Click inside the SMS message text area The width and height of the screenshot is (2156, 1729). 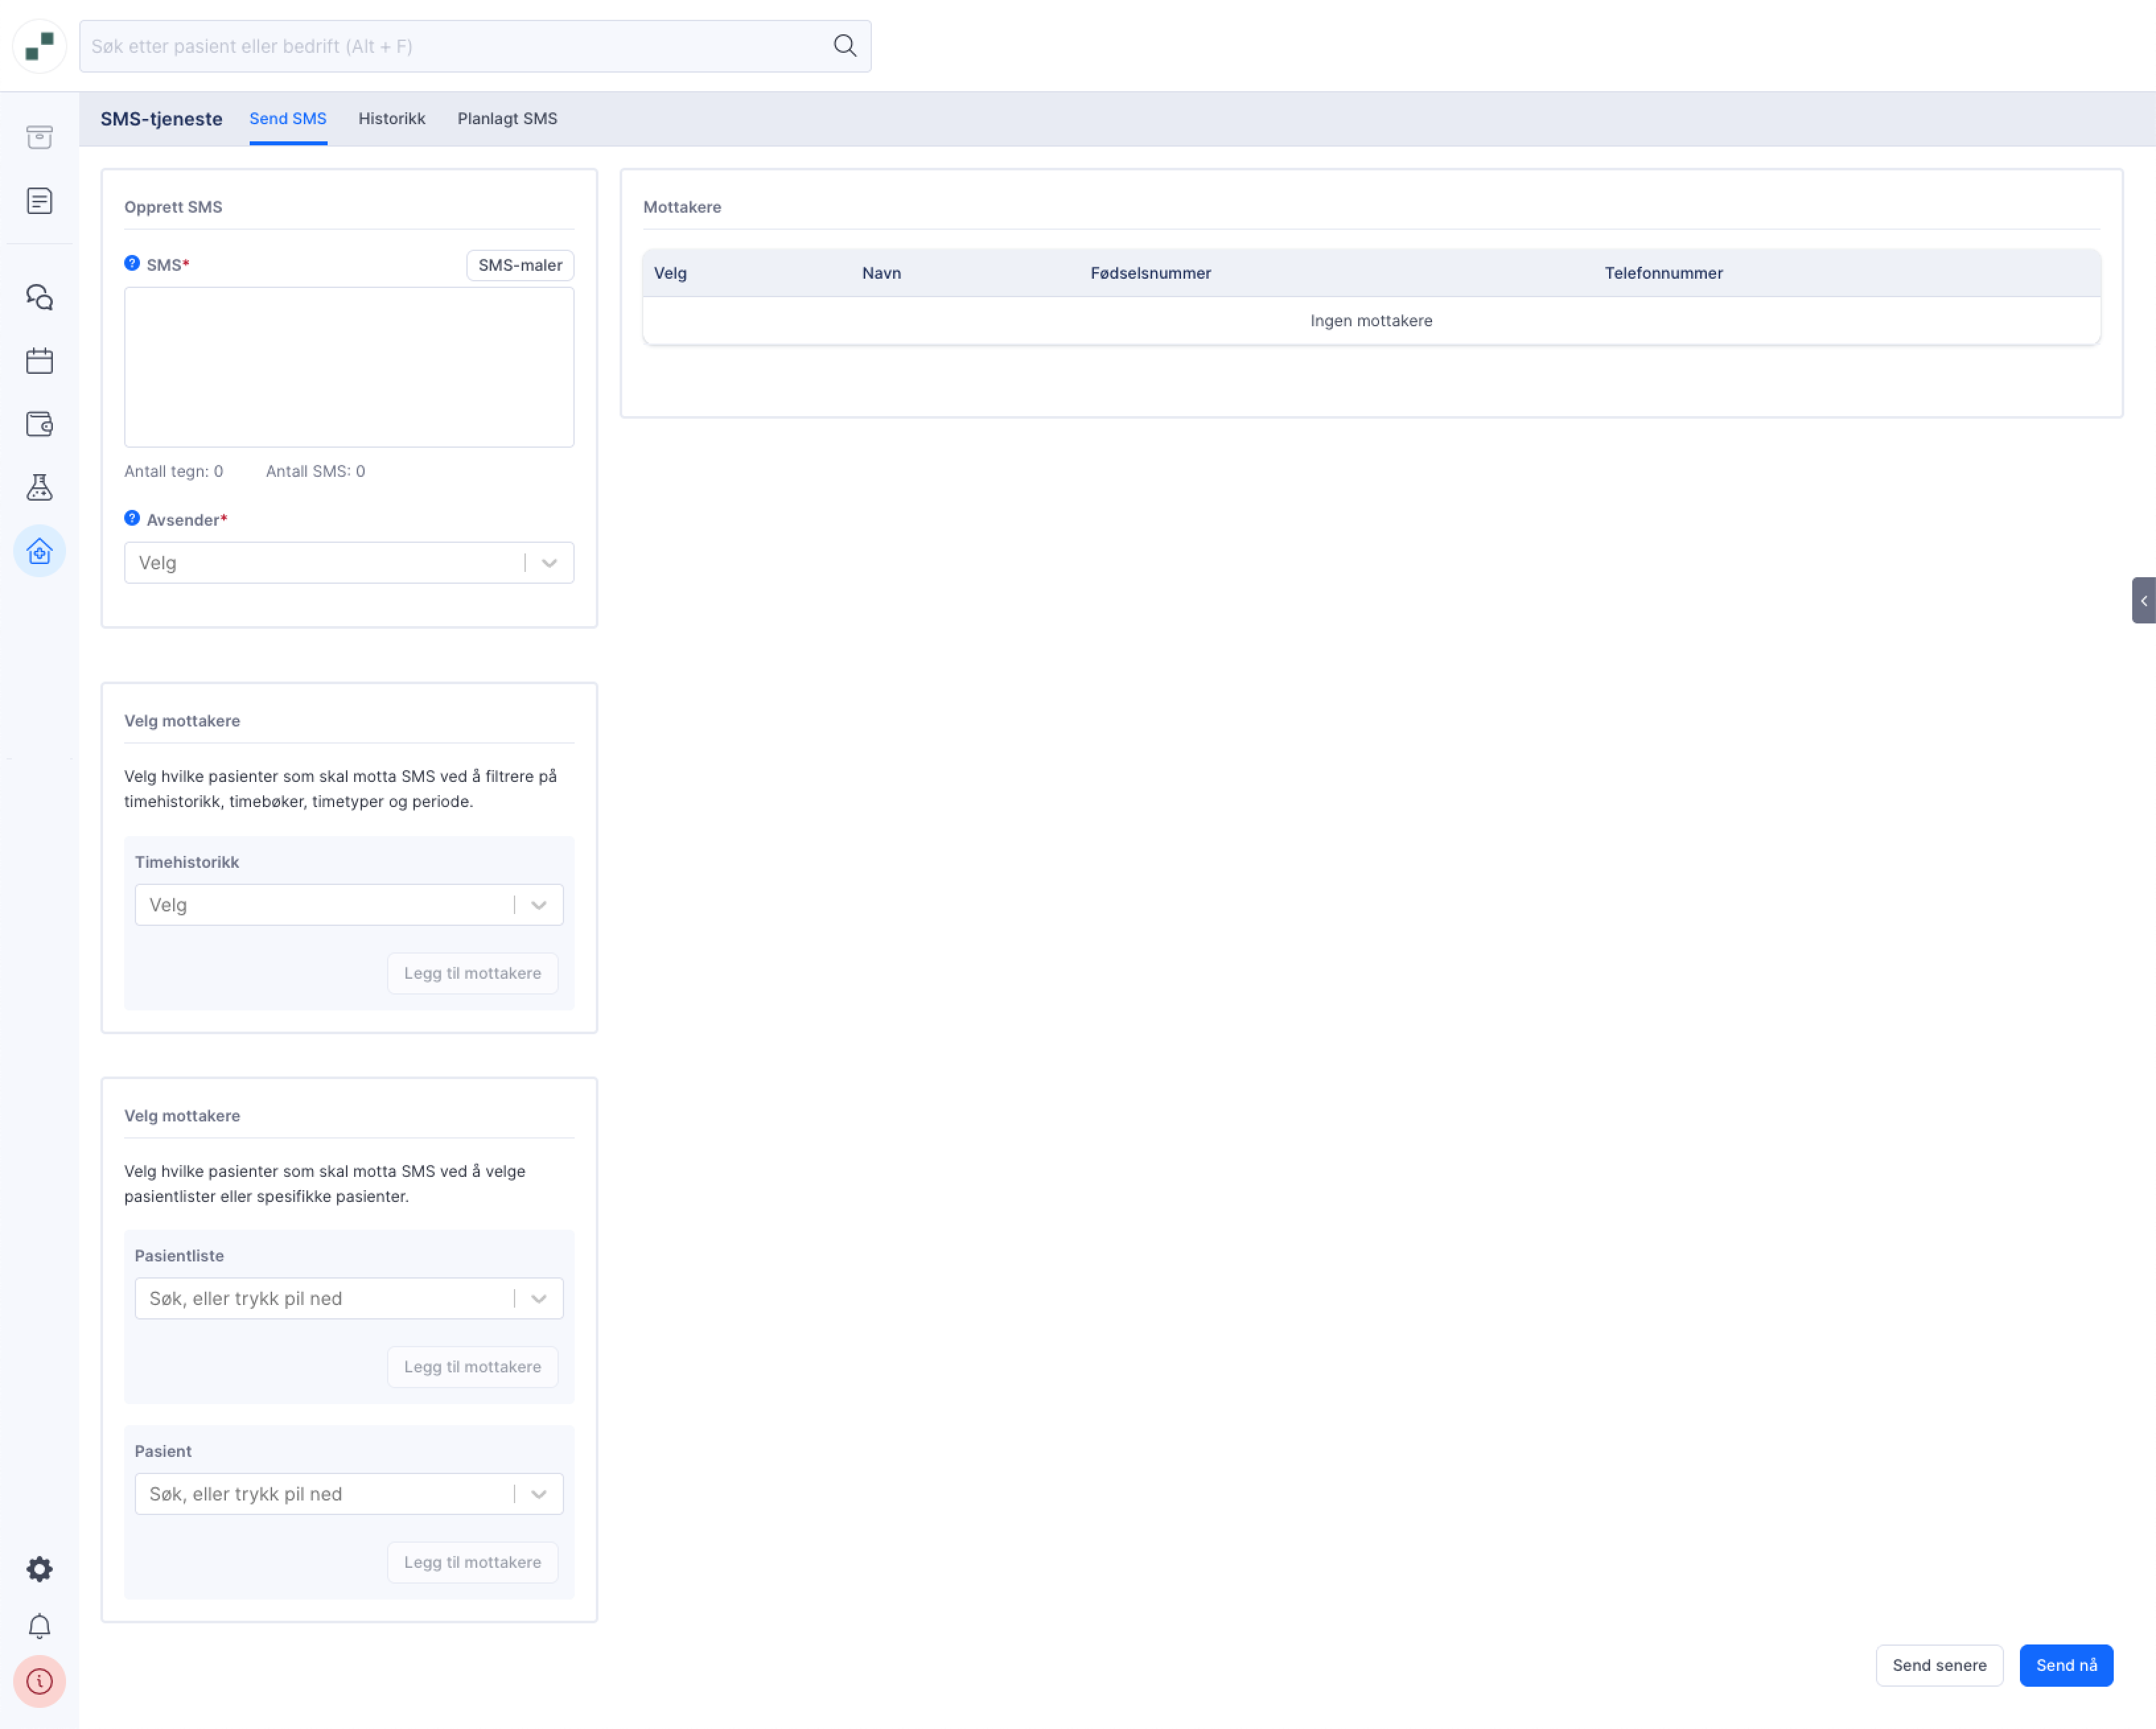coord(348,366)
